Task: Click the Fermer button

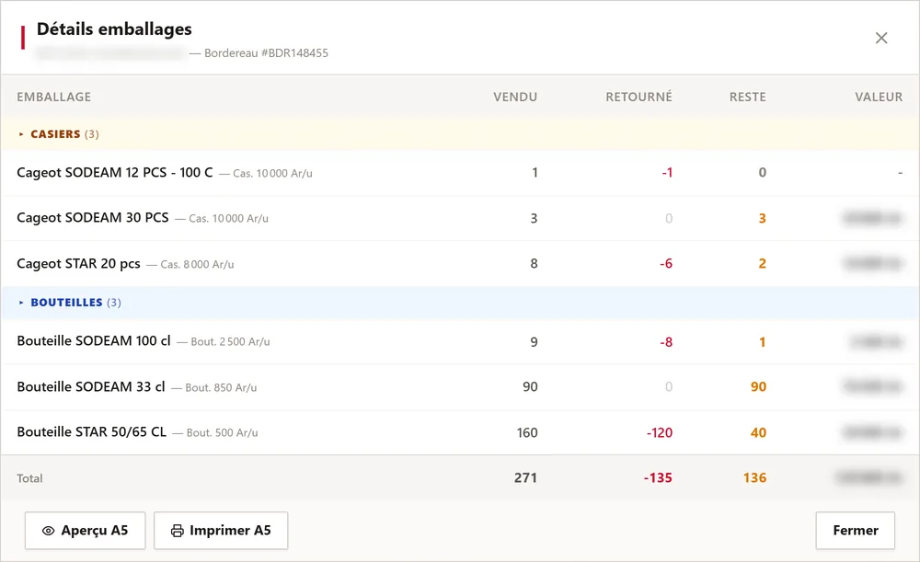Action: 855,531
